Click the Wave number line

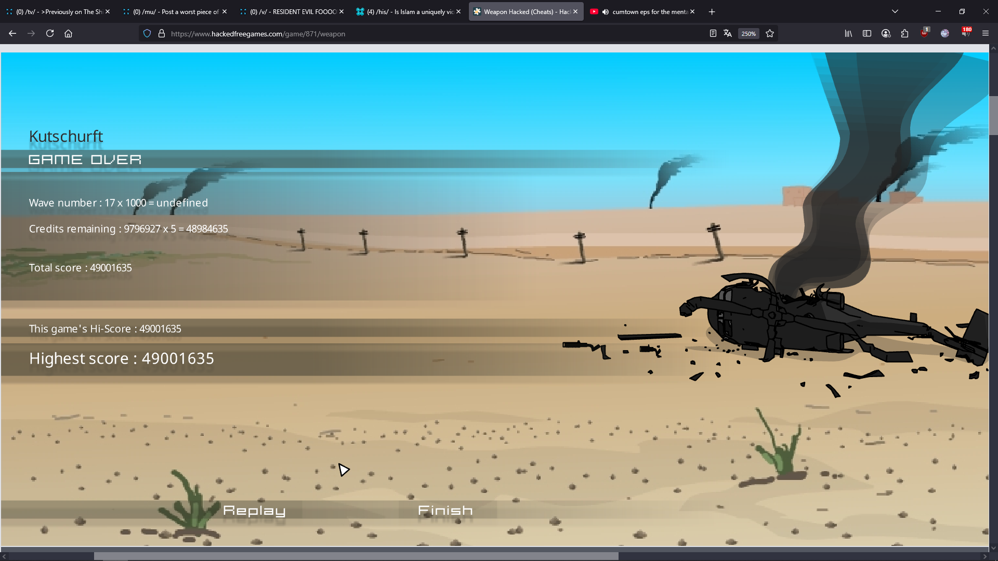(119, 203)
